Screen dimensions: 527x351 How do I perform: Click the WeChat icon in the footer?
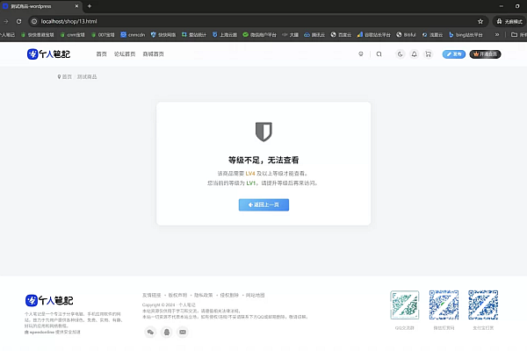pos(150,333)
